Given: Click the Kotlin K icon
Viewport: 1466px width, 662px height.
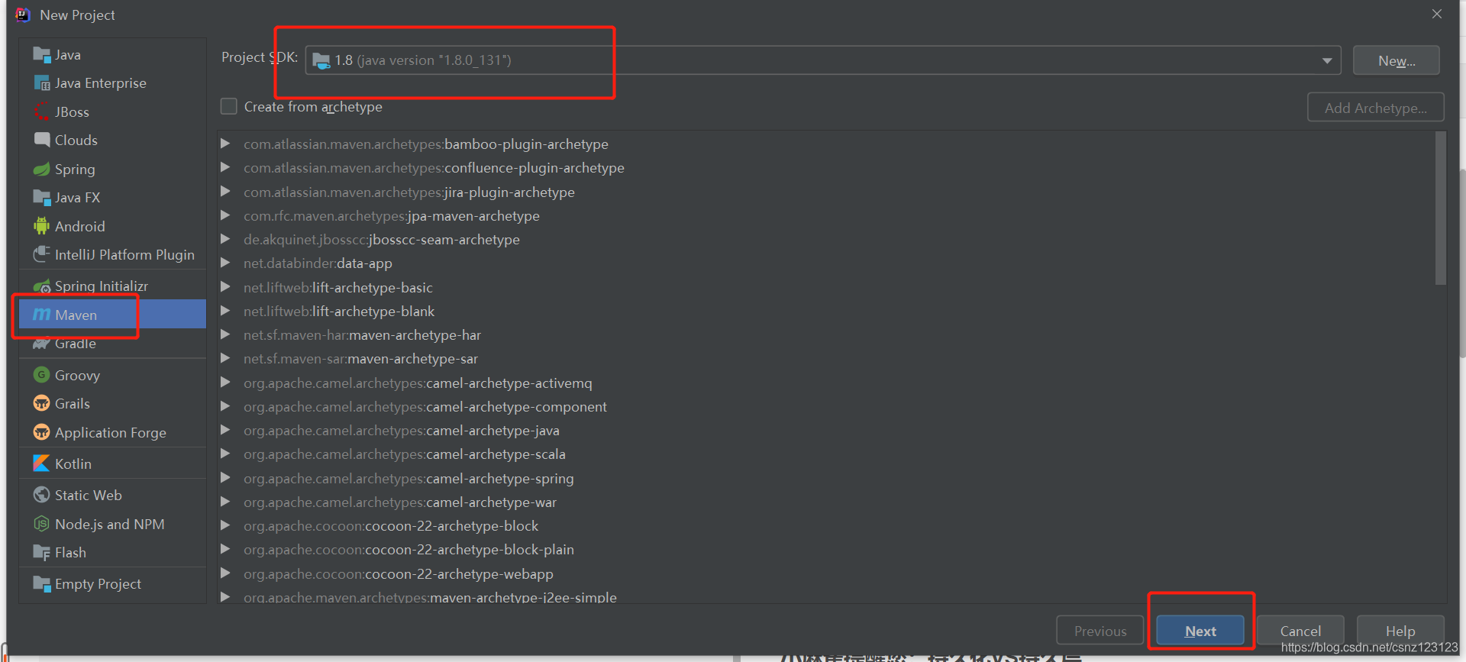Looking at the screenshot, I should tap(41, 463).
